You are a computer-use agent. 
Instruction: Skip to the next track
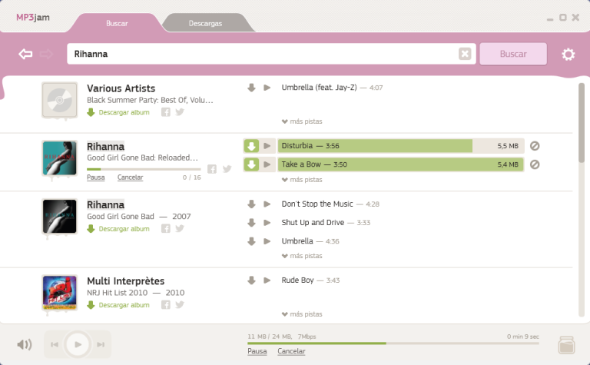pyautogui.click(x=101, y=344)
